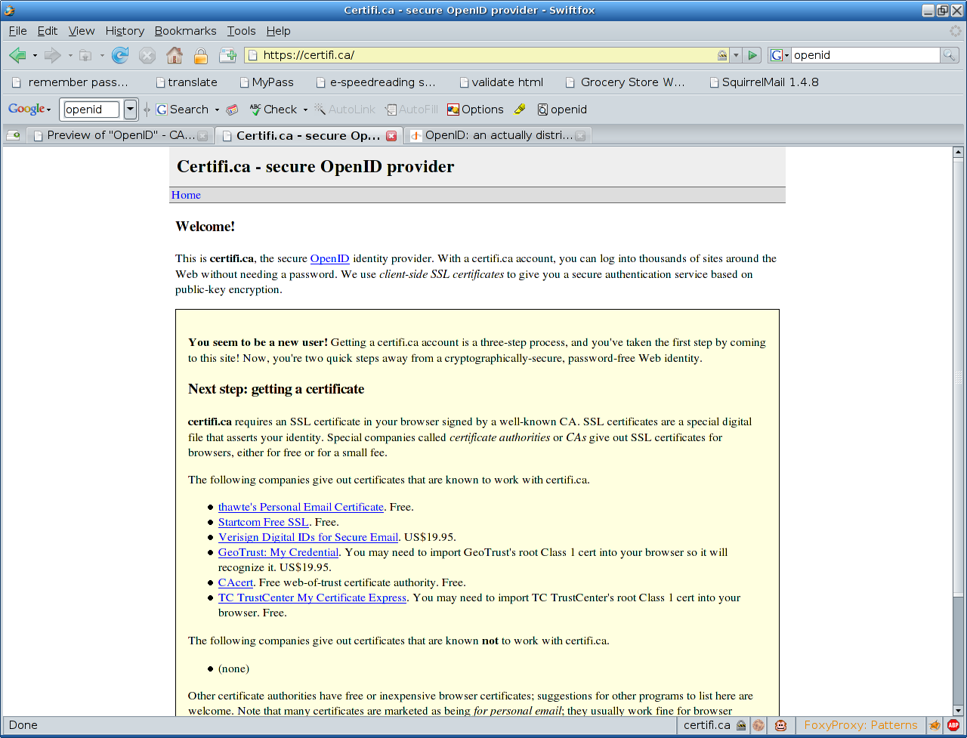Click the green Go arrow beside address bar
The height and width of the screenshot is (738, 967).
pos(752,55)
